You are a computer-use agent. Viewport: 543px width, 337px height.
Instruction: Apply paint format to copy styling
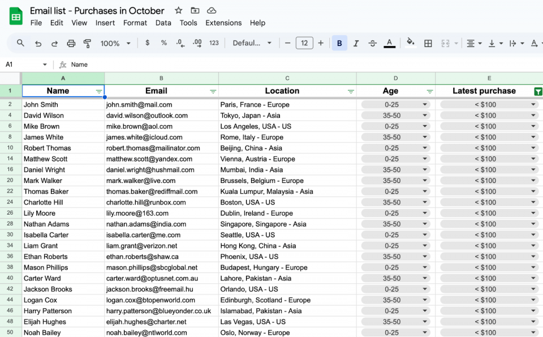88,42
